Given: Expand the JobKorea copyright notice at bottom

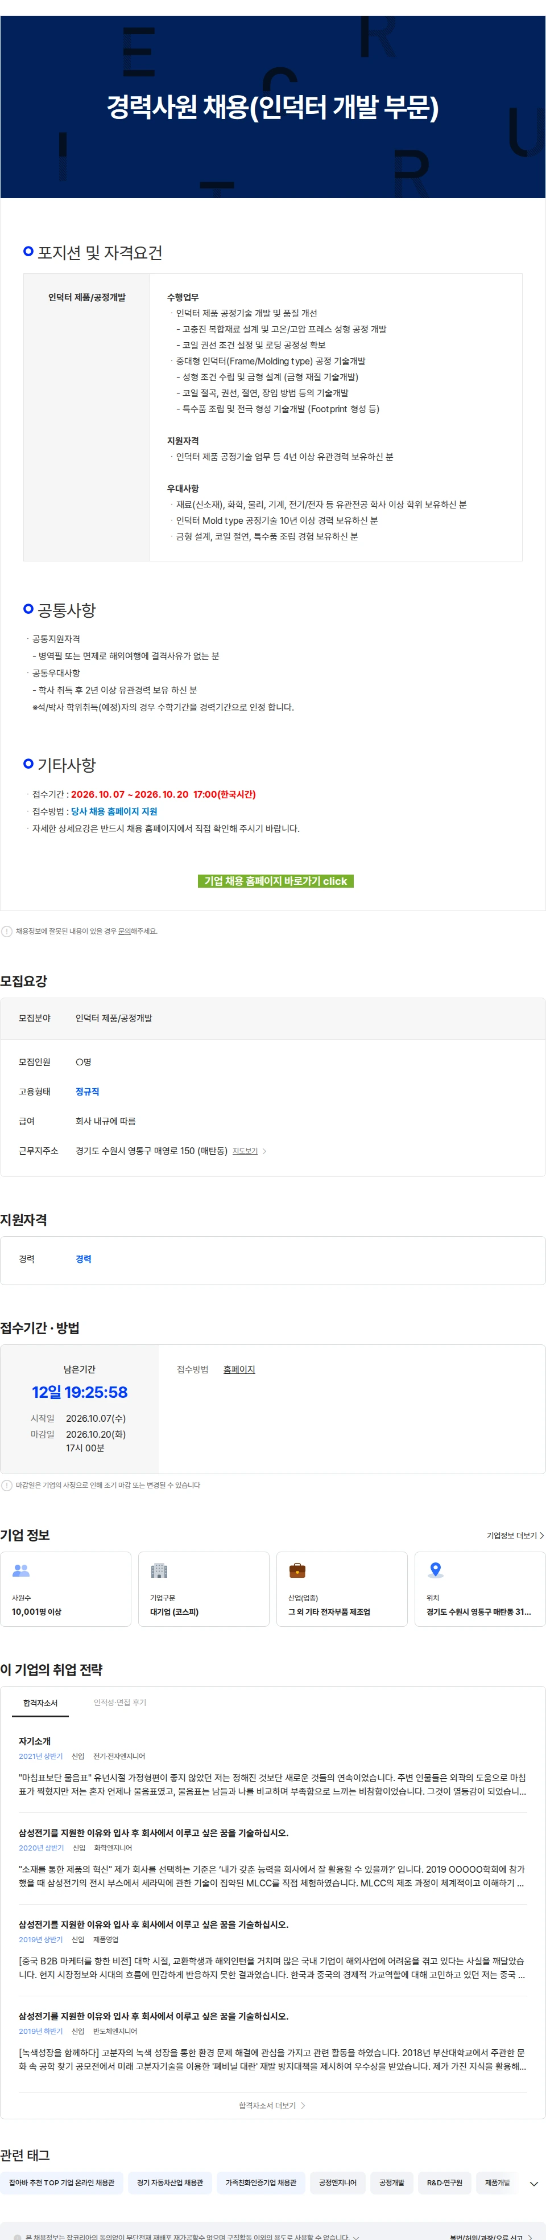Looking at the screenshot, I should click(x=356, y=2237).
